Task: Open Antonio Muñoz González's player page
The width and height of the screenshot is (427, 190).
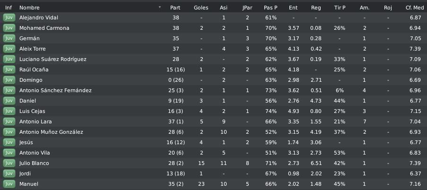Action: (x=51, y=132)
